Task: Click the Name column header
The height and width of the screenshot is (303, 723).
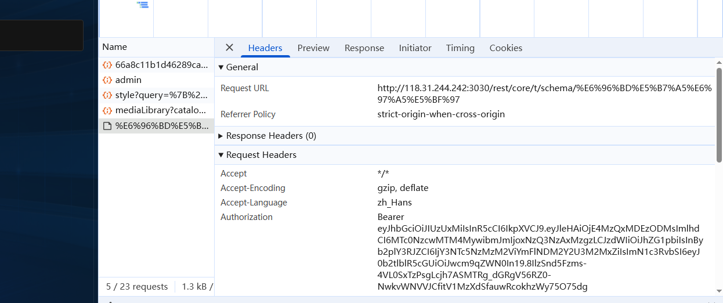Action: (x=115, y=47)
